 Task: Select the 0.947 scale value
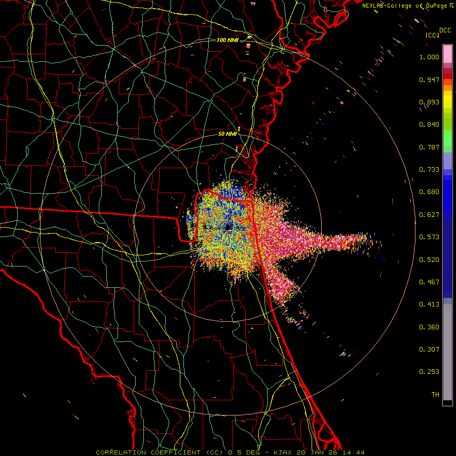[429, 80]
